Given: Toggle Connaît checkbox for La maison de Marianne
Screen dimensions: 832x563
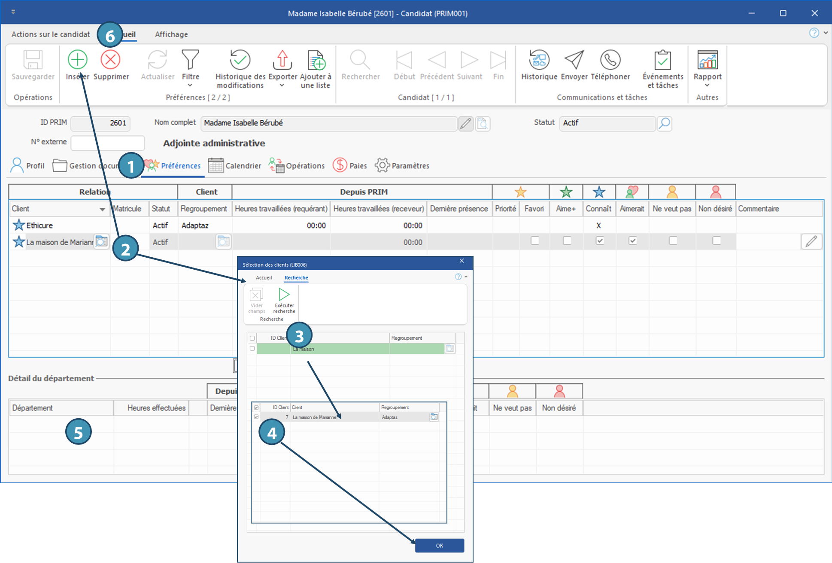Looking at the screenshot, I should click(600, 241).
